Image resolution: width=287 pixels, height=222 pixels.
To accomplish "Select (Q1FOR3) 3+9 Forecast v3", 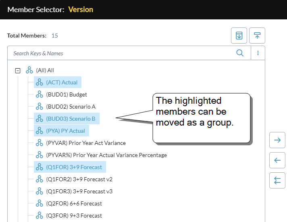I will tap(79, 191).
